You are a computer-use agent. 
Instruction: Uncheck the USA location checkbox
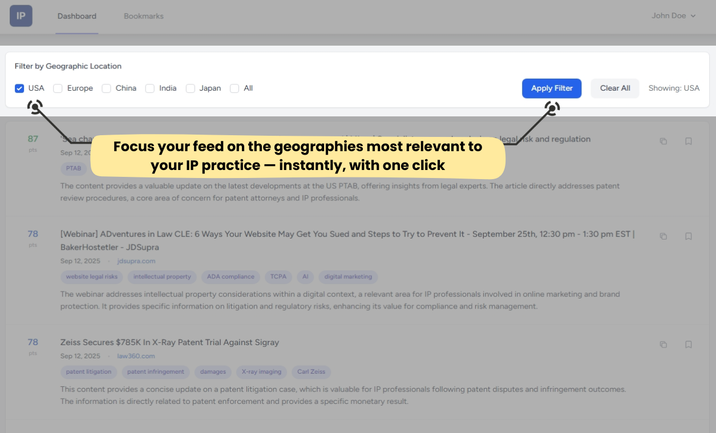tap(19, 88)
